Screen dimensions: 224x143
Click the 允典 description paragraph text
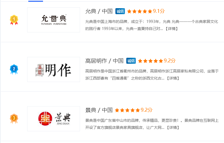pos(152,25)
